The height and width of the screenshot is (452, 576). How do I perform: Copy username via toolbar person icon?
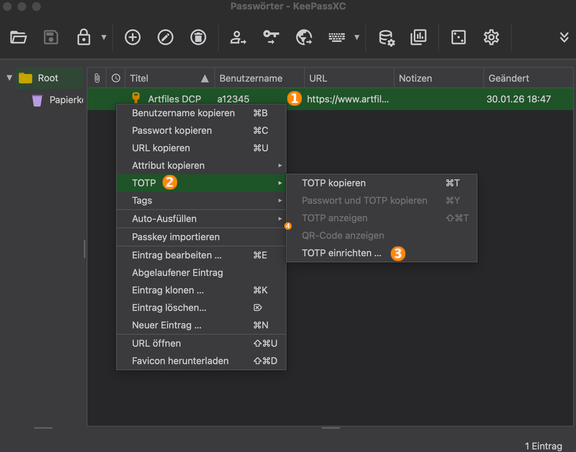coord(238,37)
